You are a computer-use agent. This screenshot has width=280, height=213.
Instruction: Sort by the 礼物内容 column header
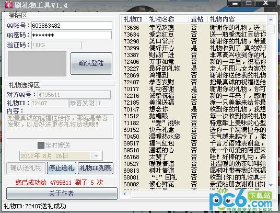pyautogui.click(x=237, y=19)
